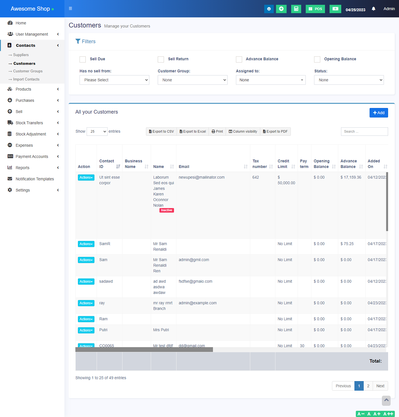Open Suppliers in Contacts submenu
Screen dimensions: 399x417
click(x=21, y=55)
